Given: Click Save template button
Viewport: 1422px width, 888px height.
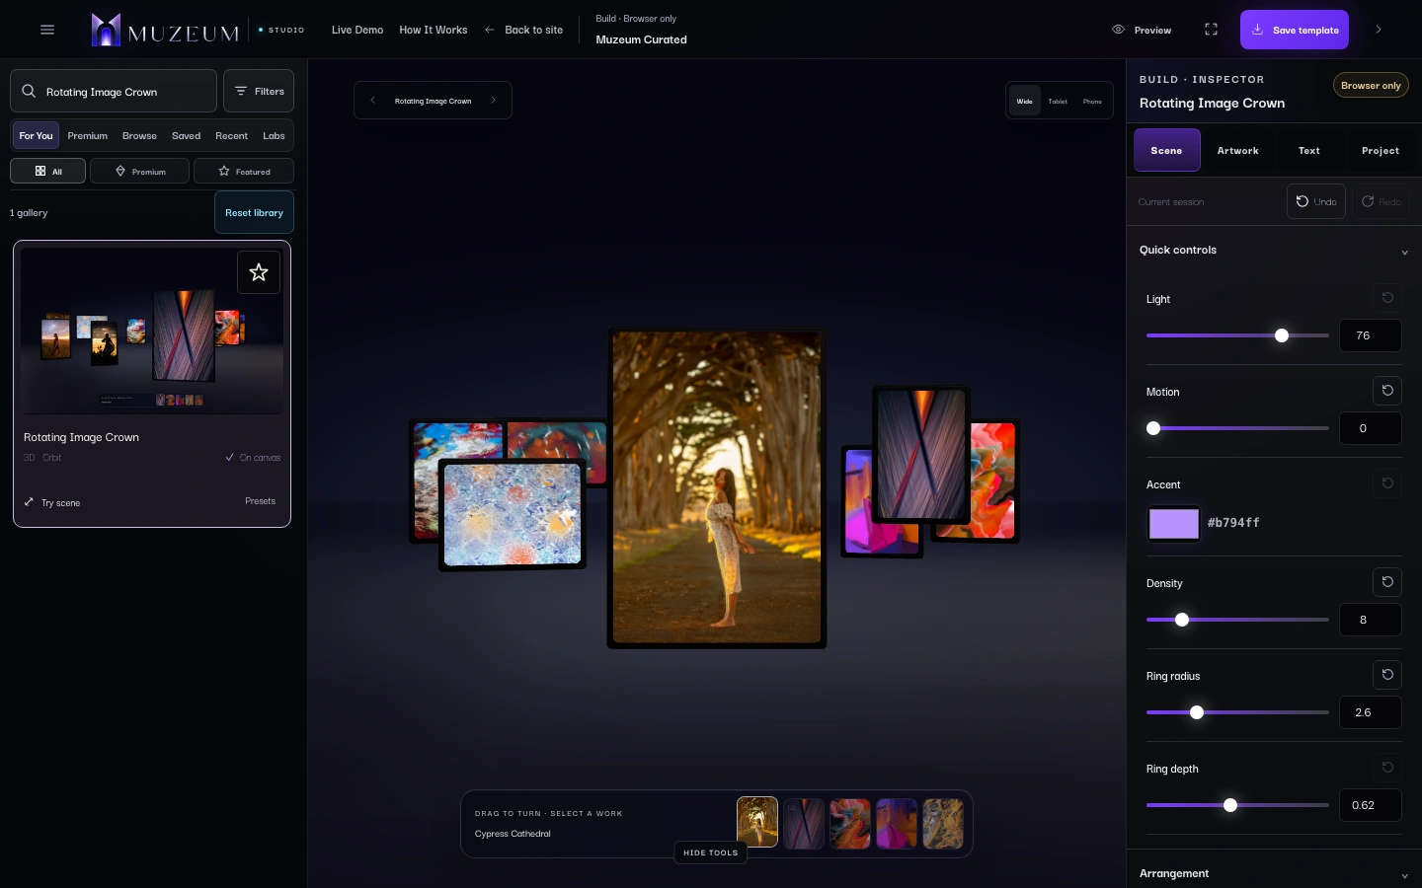Looking at the screenshot, I should 1295,30.
